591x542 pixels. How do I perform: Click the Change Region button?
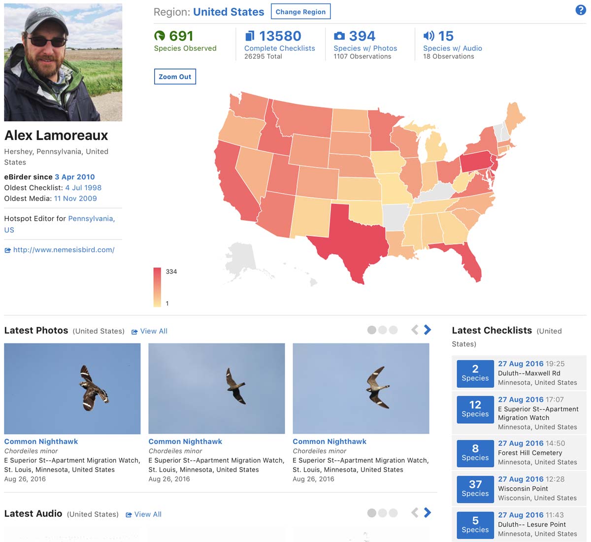click(x=300, y=12)
